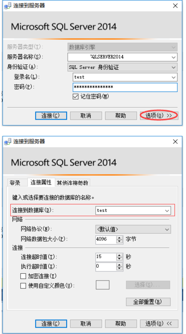Viewport: 186px width, 334px height.
Task: Close the upper 连接到服务器 dialog
Action: click(x=175, y=6)
